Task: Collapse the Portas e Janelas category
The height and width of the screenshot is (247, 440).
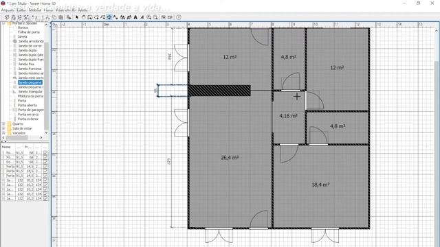Action: (4, 23)
